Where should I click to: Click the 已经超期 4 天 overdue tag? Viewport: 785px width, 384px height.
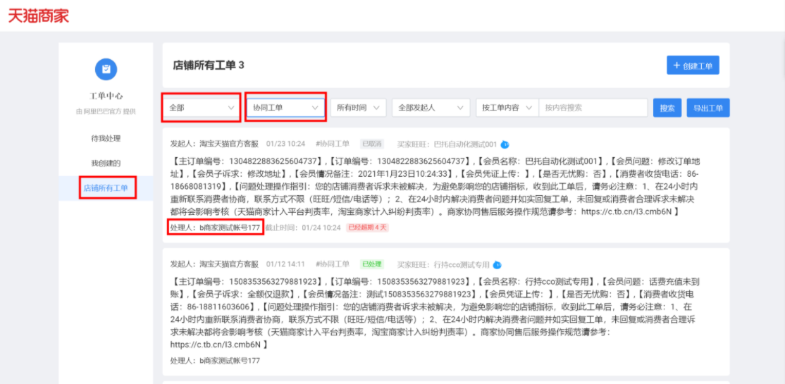(368, 228)
